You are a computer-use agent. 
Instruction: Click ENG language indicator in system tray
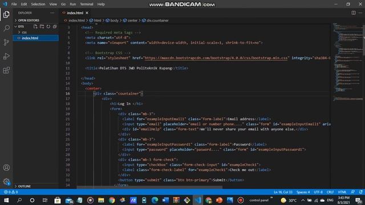click(330, 200)
